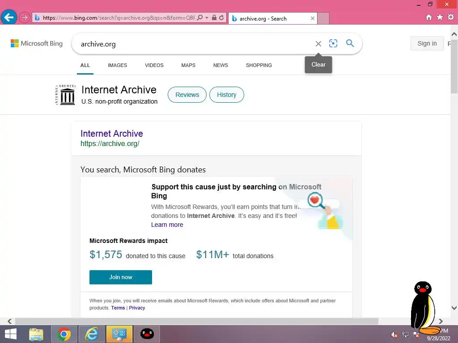Minimize the browser window
The width and height of the screenshot is (458, 343).
pyautogui.click(x=419, y=4)
